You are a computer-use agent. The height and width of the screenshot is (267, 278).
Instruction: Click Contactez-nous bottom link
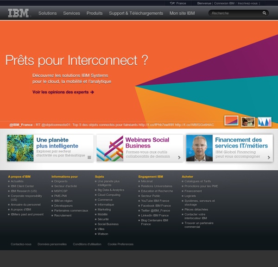click(21, 244)
